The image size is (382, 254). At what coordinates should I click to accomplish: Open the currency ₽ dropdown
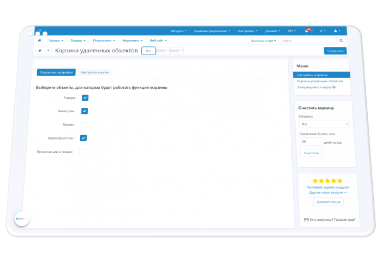coord(323,31)
